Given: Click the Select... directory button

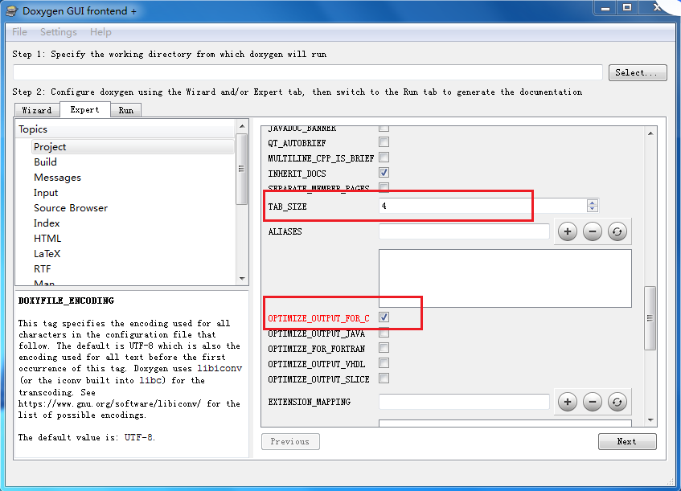Looking at the screenshot, I should tap(638, 72).
